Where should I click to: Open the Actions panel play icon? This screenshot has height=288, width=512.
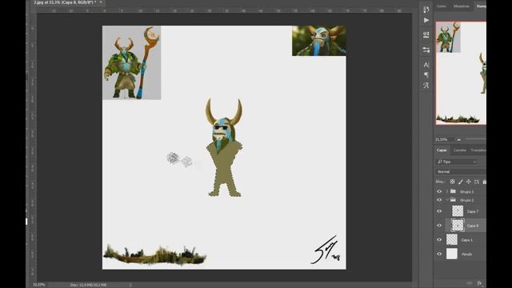pyautogui.click(x=426, y=20)
